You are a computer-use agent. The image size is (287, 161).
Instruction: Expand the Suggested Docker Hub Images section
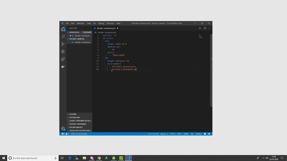(x=79, y=131)
